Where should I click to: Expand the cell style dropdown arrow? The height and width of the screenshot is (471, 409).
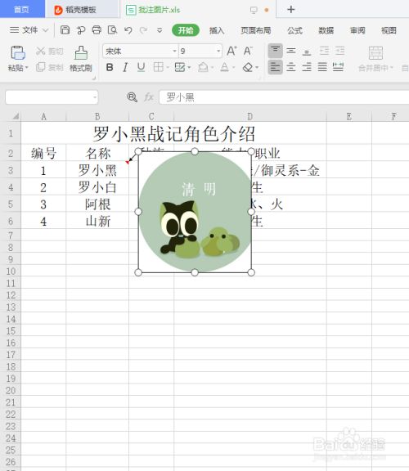point(189,67)
